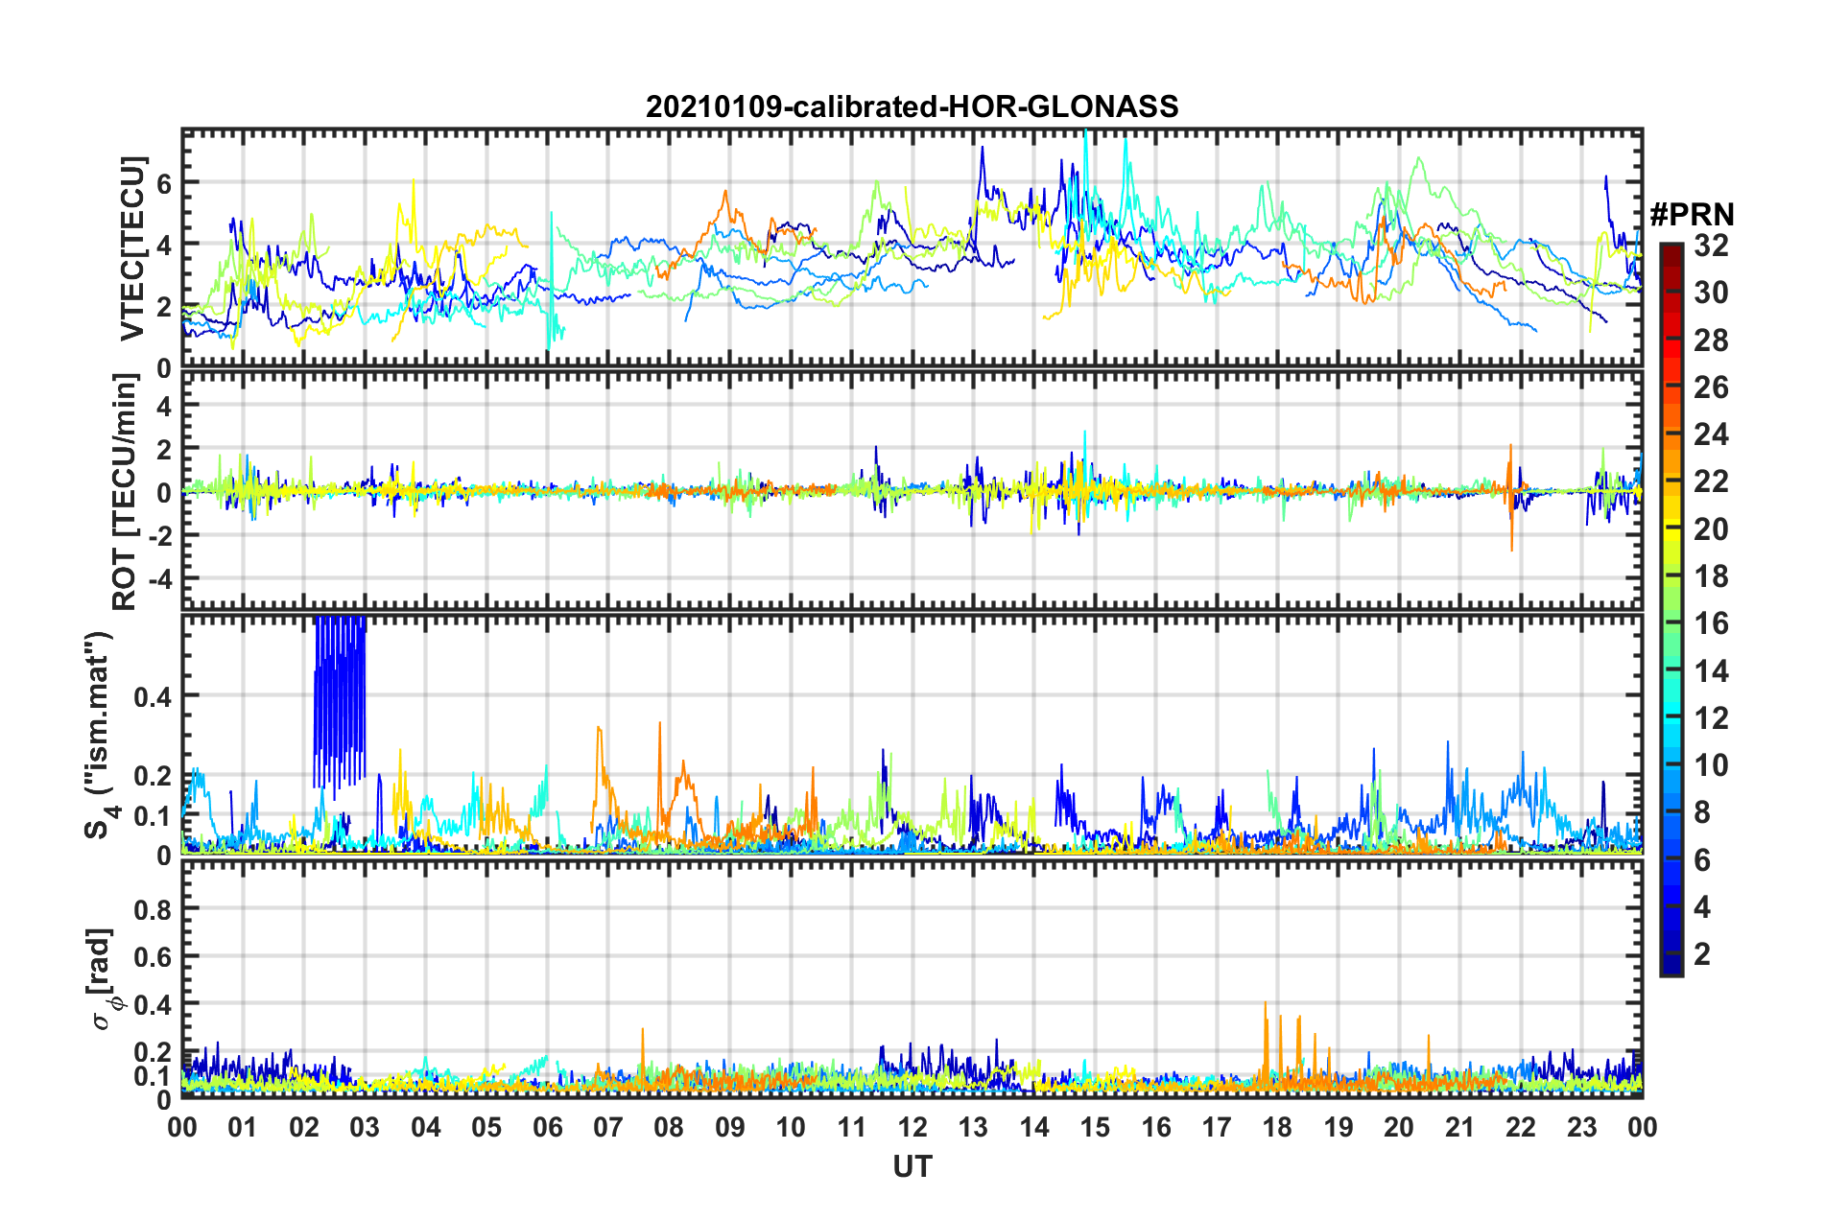Click the x-axis tick label 09
This screenshot has height=1220, width=1825.
click(x=729, y=1127)
